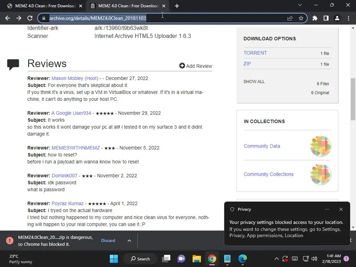Open Notepad app on taskbar
This screenshot has width=356, height=267.
tap(227, 259)
